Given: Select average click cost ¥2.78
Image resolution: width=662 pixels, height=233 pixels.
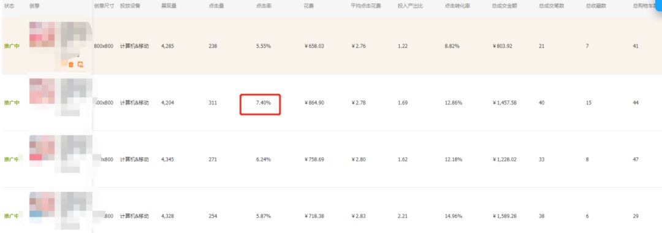Looking at the screenshot, I should click(359, 102).
